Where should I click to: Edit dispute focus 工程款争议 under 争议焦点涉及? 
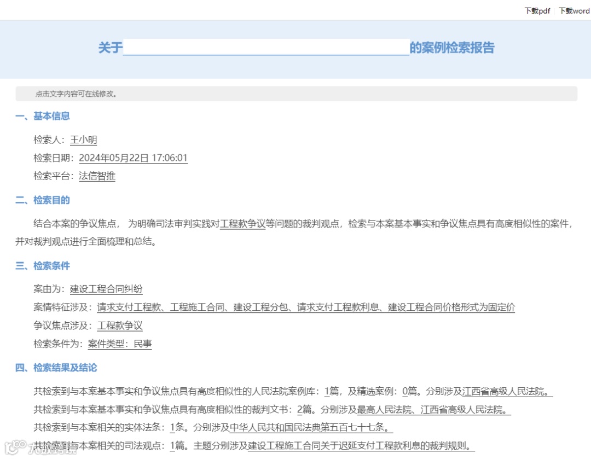(x=120, y=325)
